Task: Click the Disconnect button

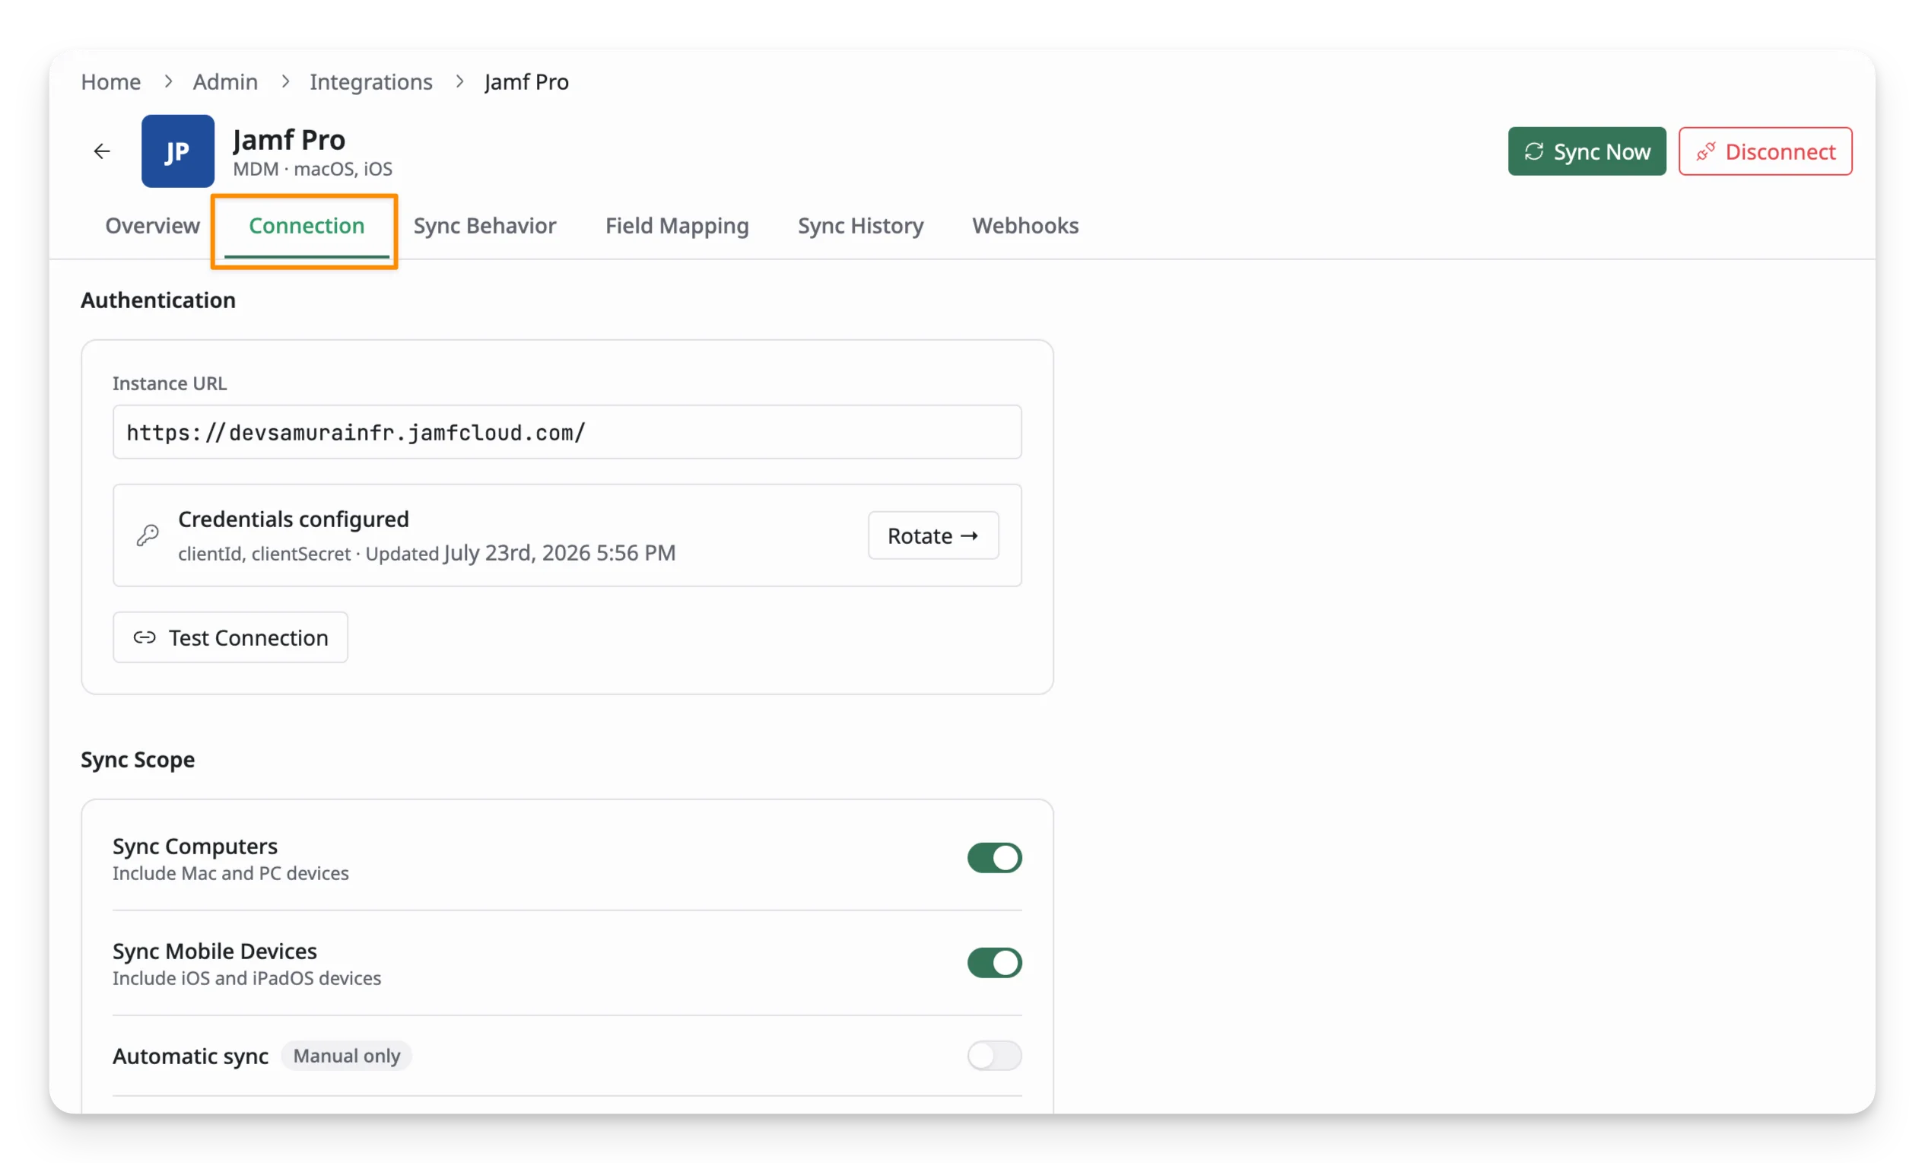Action: pyautogui.click(x=1765, y=151)
